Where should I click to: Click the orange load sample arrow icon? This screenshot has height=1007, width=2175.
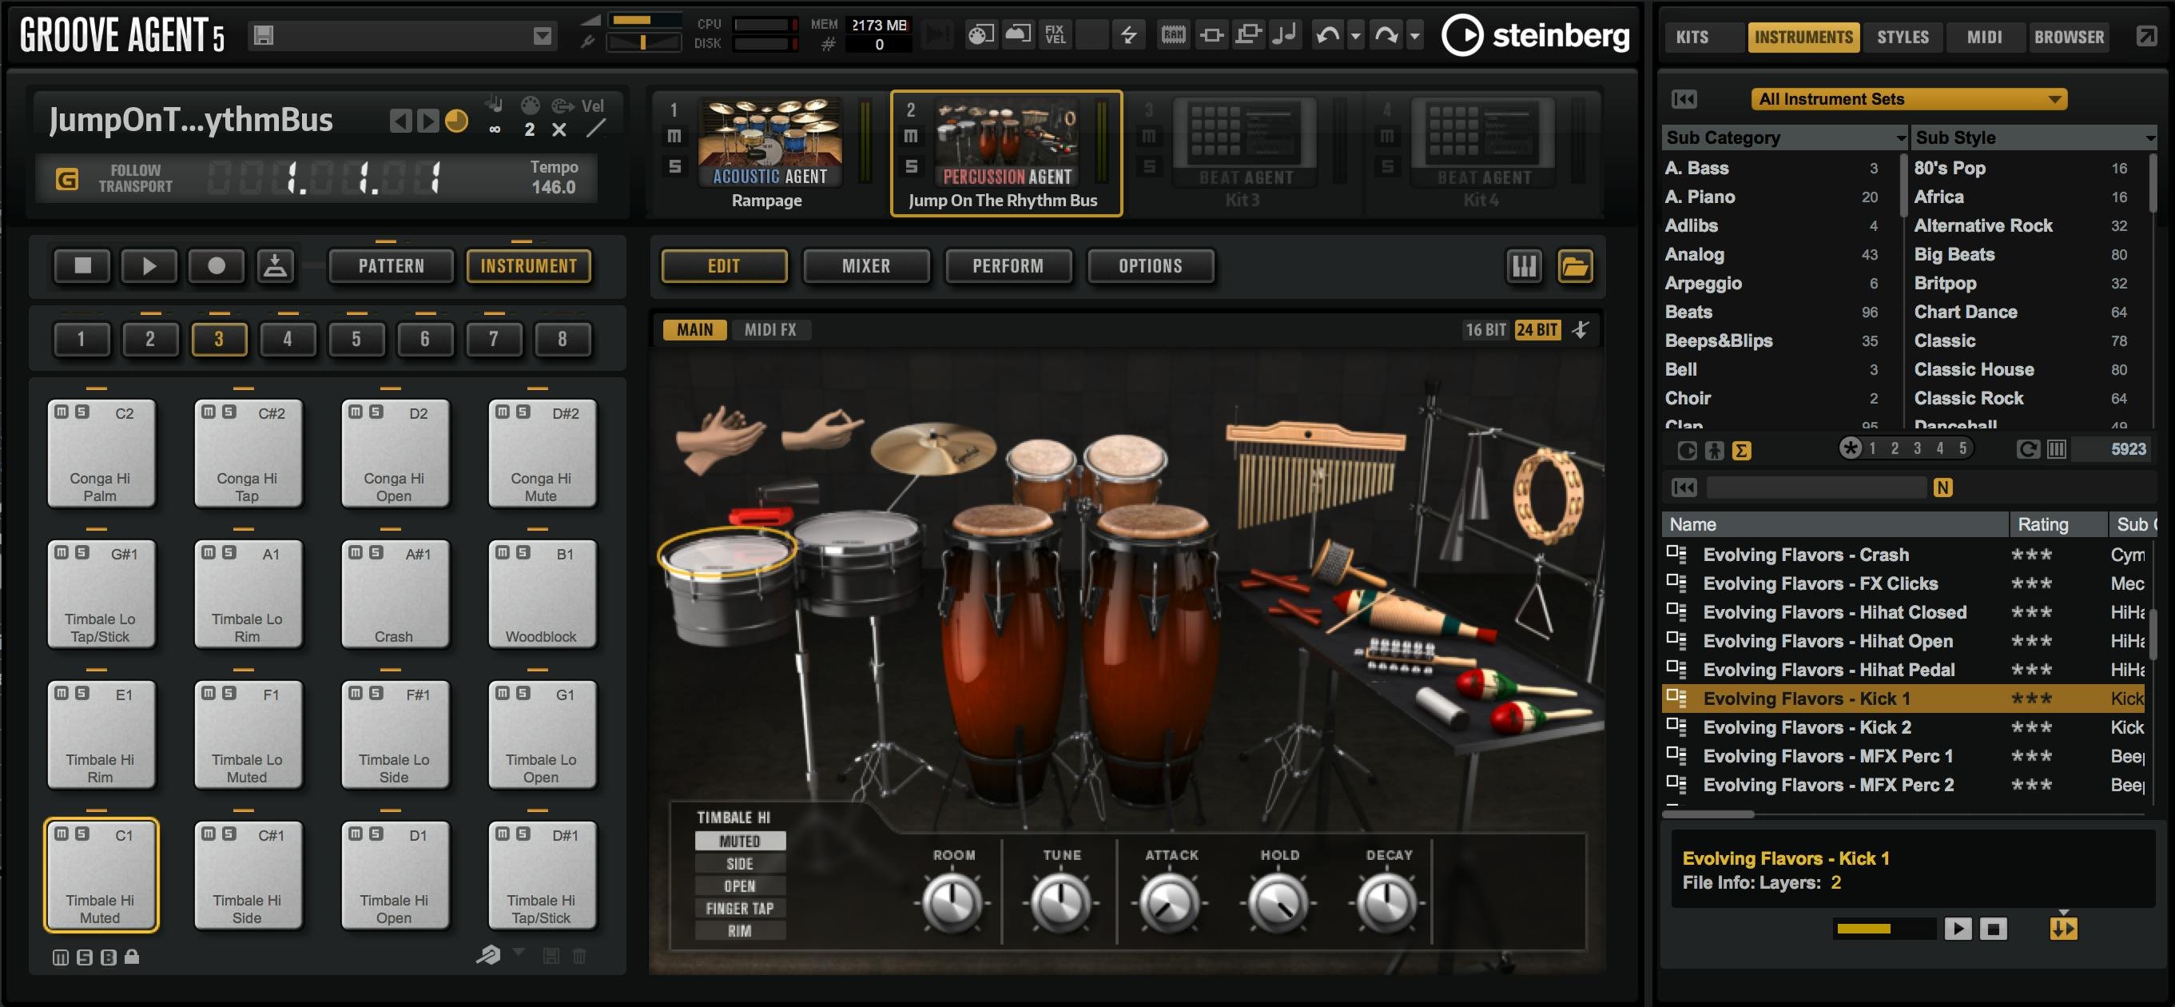coord(2062,929)
